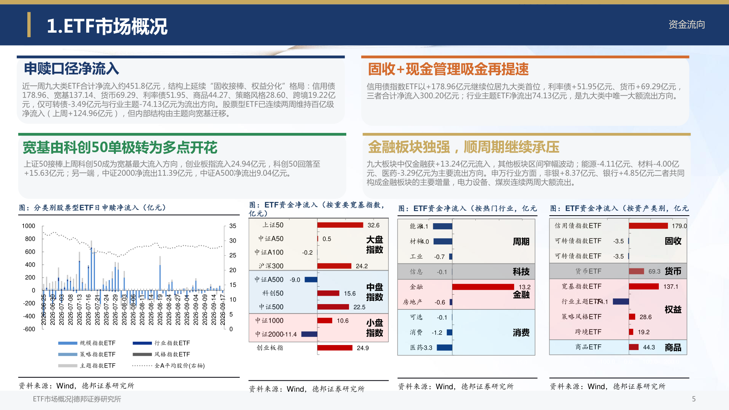729x410 pixels.
Task: Click the 科创50 value 15.6
Action: click(350, 293)
